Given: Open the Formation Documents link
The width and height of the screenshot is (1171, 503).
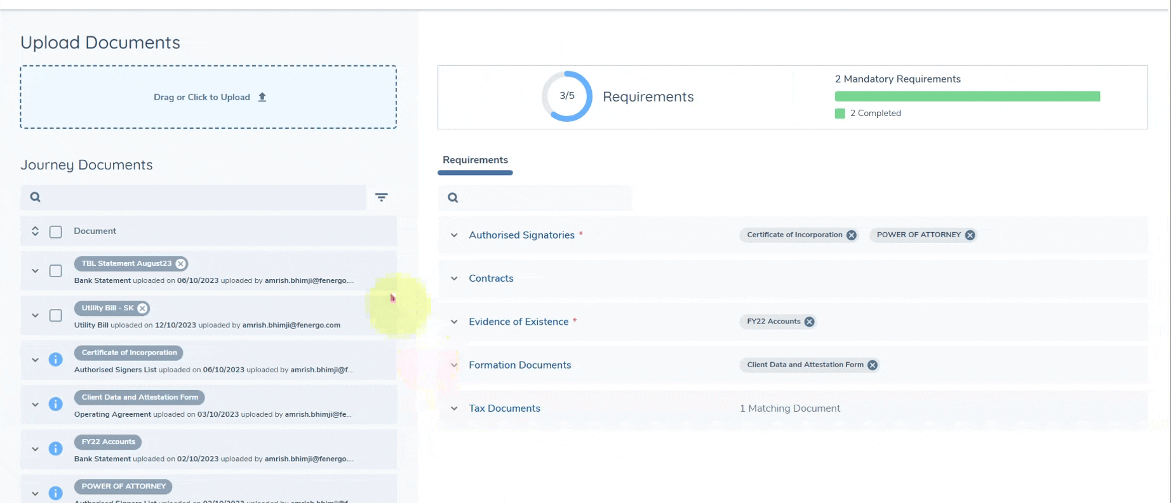Looking at the screenshot, I should [x=519, y=365].
